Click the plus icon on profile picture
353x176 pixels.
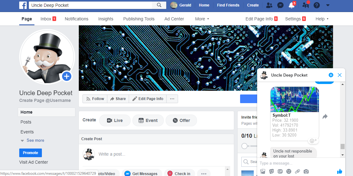(x=67, y=77)
